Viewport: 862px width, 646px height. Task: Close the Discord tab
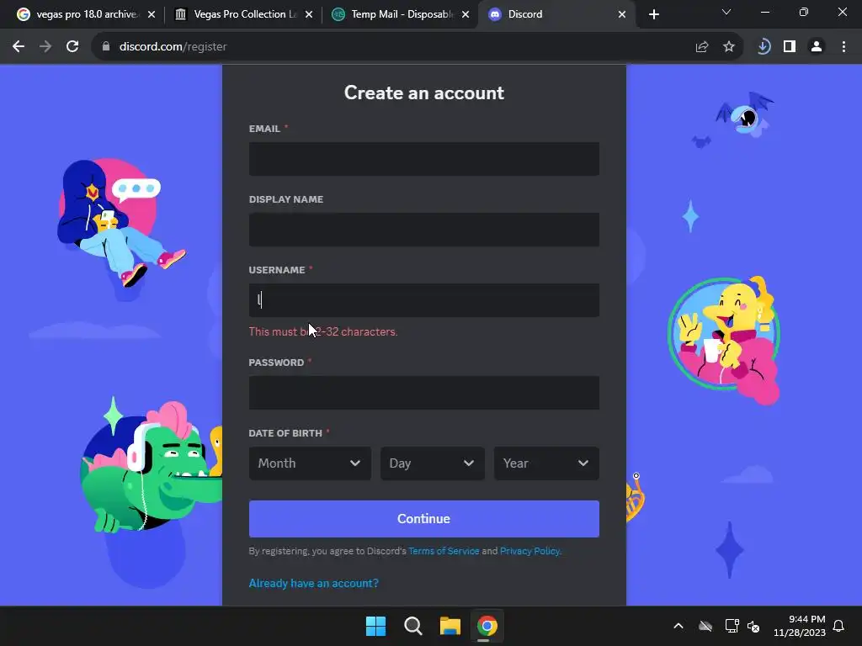pos(622,14)
